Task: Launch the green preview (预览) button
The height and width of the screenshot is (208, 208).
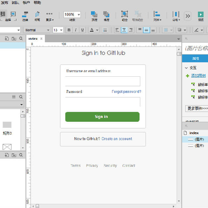Action: click(200, 16)
